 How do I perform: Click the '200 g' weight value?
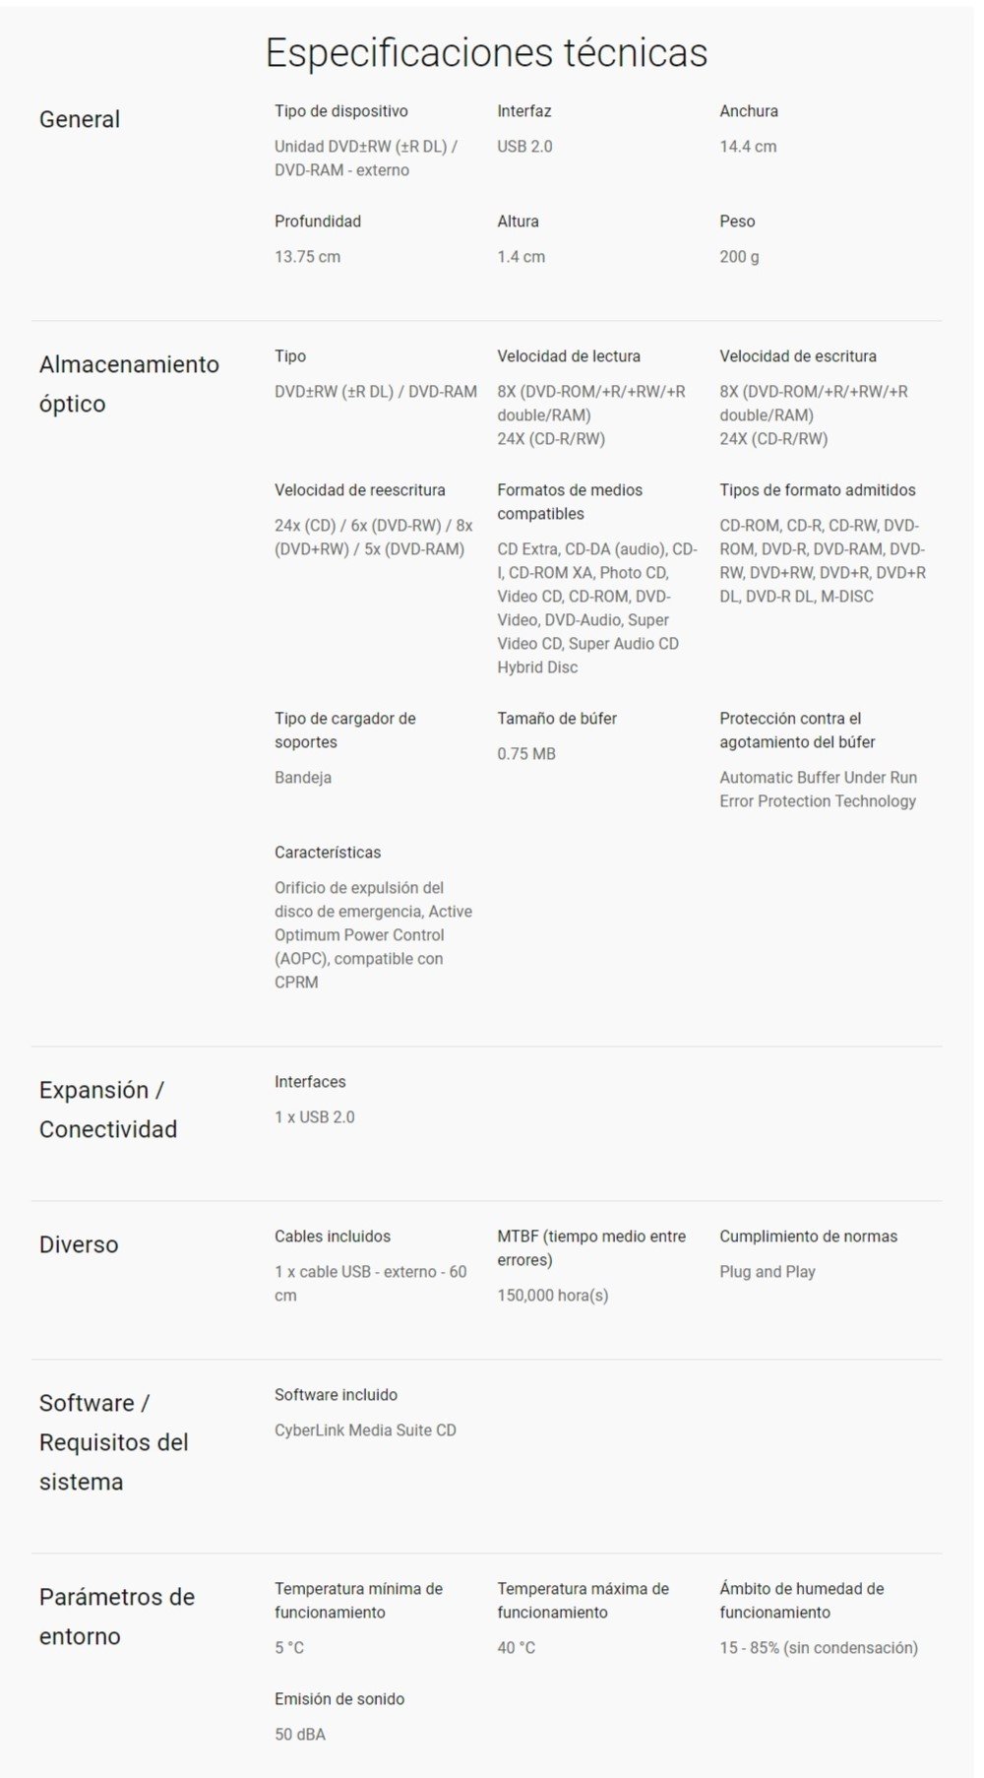739,257
